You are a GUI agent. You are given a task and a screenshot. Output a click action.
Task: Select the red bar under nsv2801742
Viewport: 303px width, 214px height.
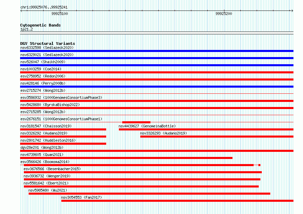63,144
